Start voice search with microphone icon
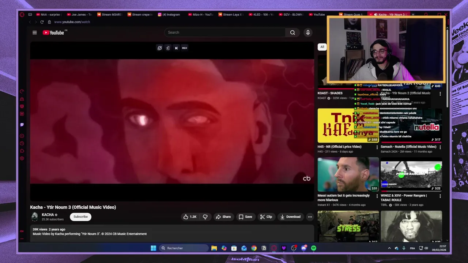Screen dimensions: 468x263 click(x=308, y=33)
